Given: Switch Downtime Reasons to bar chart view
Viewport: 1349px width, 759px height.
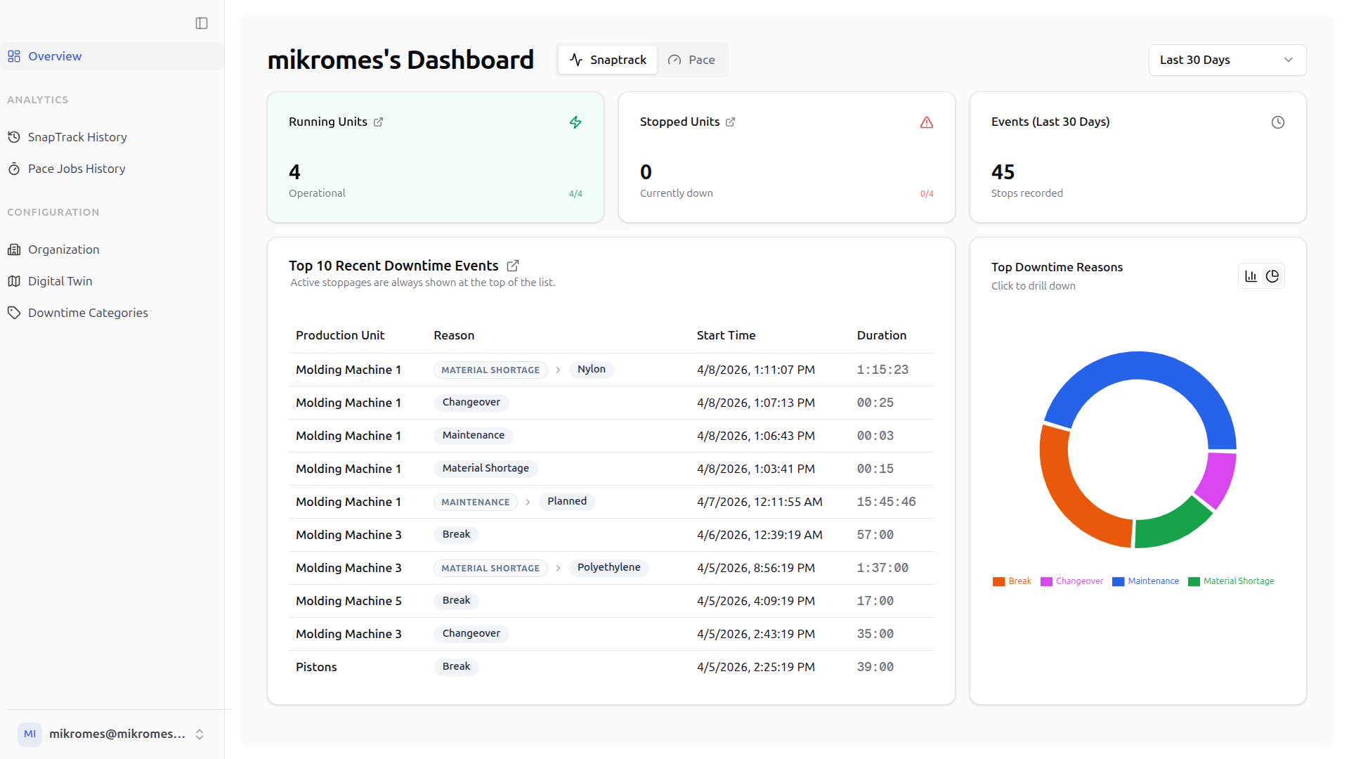Looking at the screenshot, I should (x=1251, y=276).
